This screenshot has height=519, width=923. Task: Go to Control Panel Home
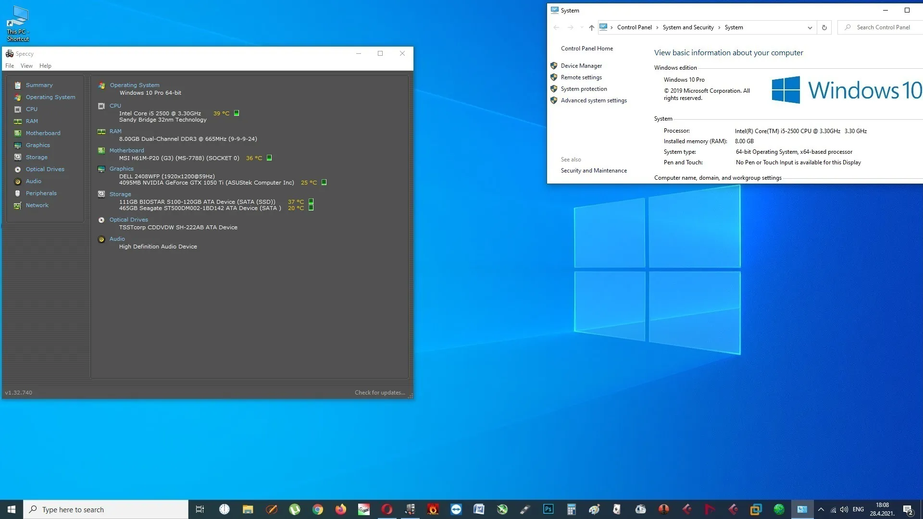coord(587,49)
